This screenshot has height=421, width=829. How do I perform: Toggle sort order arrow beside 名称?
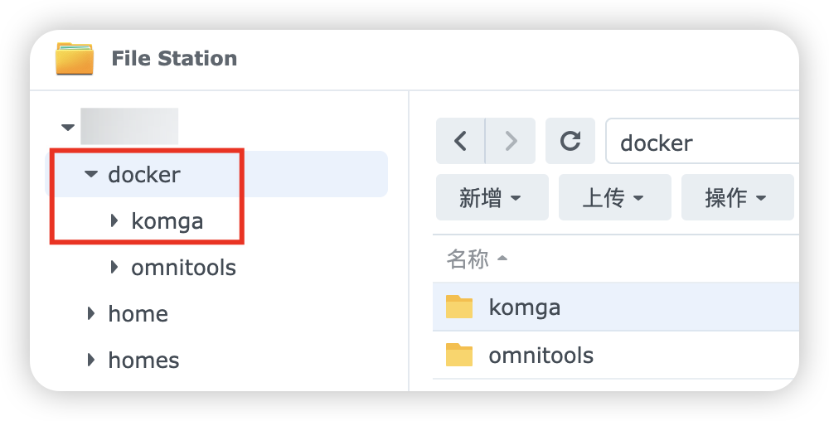502,260
